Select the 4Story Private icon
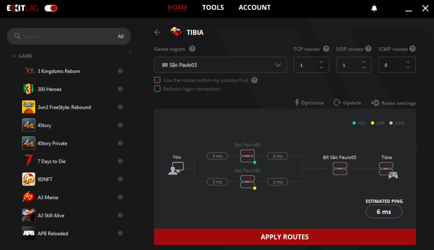Viewport: 434px width, 250px height. pos(28,143)
